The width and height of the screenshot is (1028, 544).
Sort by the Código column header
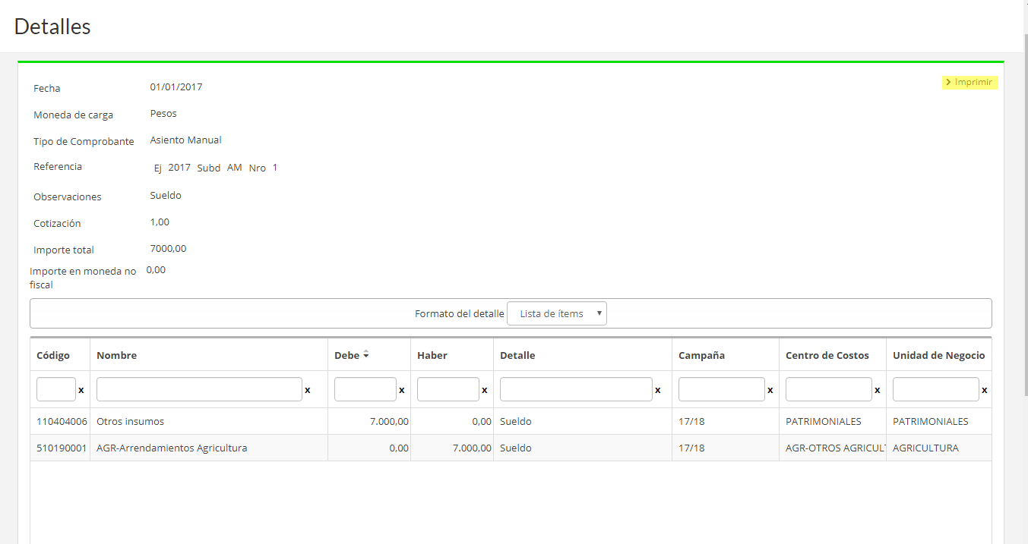click(53, 355)
